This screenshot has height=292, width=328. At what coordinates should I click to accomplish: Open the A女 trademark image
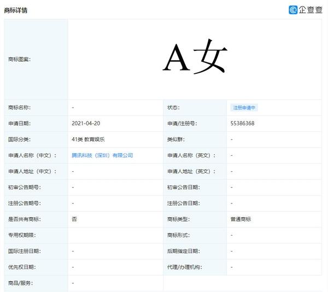[195, 58]
